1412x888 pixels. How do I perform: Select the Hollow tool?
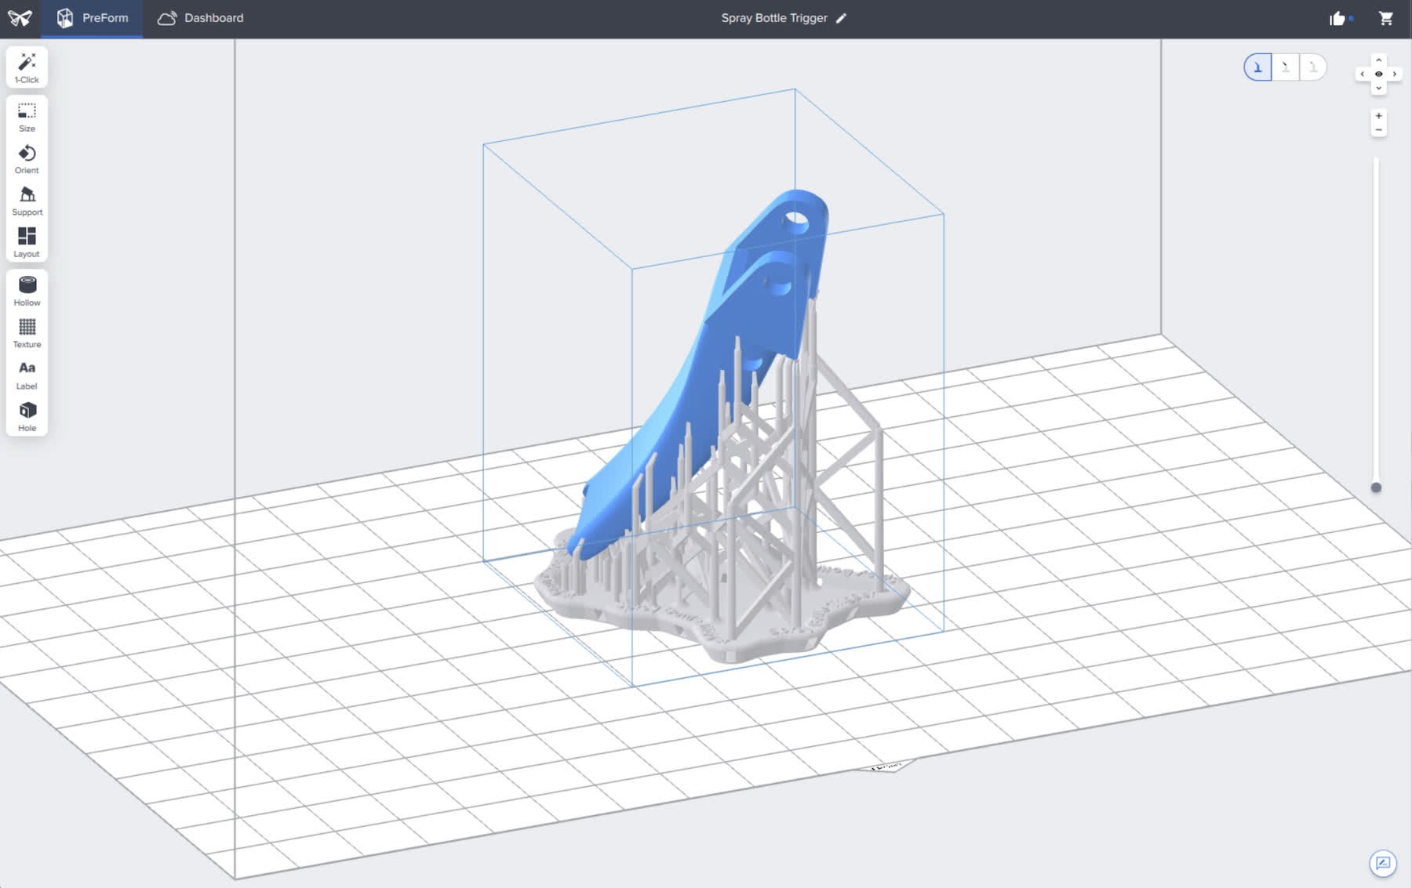coord(27,288)
